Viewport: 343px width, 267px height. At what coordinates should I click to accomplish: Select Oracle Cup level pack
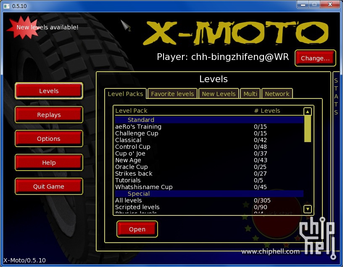(x=209, y=167)
